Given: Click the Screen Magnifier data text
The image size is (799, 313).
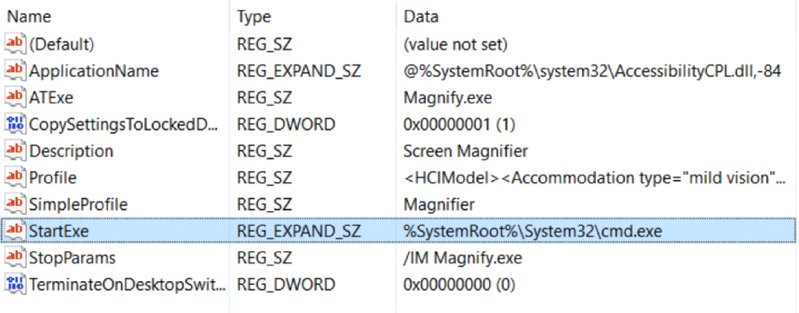Looking at the screenshot, I should point(466,151).
